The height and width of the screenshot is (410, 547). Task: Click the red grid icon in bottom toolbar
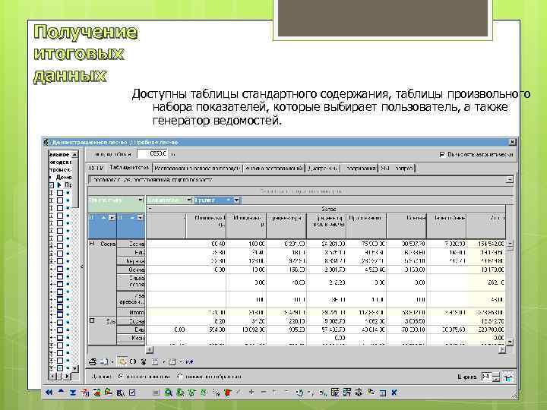pos(85,393)
